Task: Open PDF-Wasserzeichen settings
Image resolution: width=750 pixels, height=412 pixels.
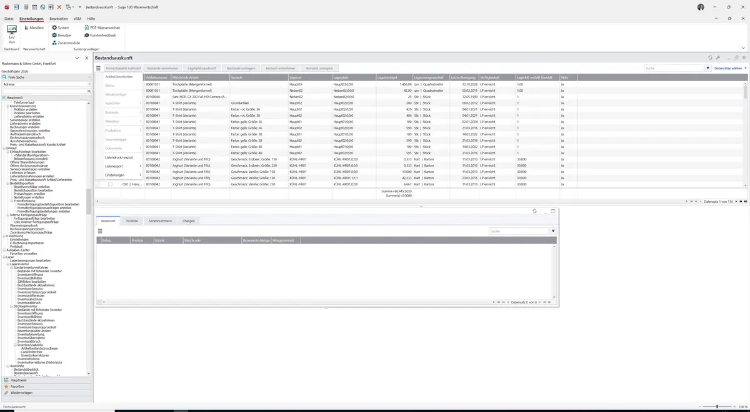Action: click(102, 27)
